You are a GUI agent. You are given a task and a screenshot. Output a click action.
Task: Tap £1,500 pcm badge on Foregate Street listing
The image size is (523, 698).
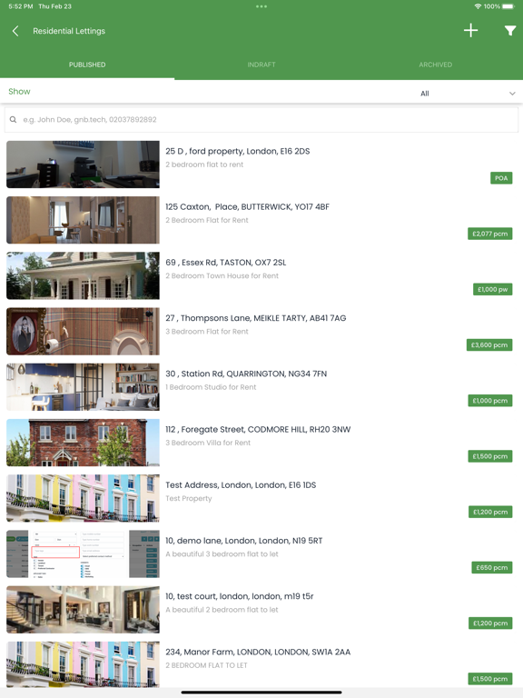(490, 456)
